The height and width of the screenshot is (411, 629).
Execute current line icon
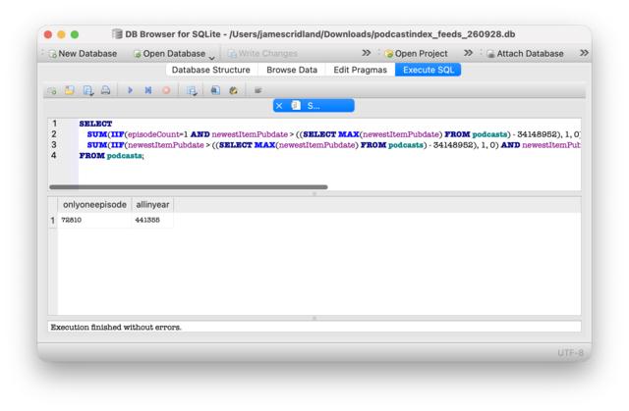(x=148, y=90)
